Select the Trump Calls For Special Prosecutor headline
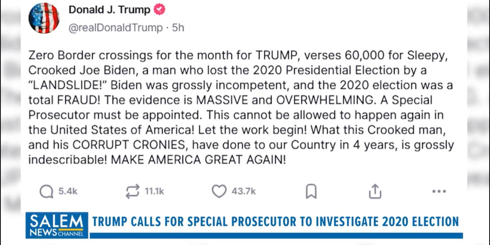Screen dimensions: 490x245 point(276,222)
